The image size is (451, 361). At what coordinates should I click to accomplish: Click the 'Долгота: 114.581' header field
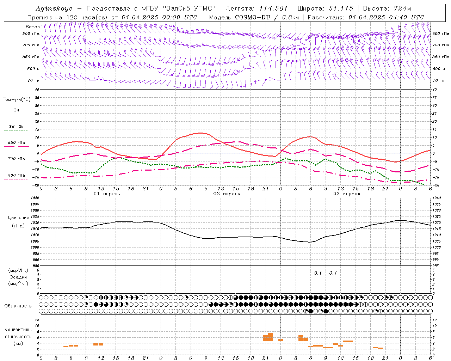[257, 8]
